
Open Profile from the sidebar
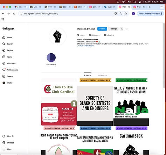(x=7, y=83)
